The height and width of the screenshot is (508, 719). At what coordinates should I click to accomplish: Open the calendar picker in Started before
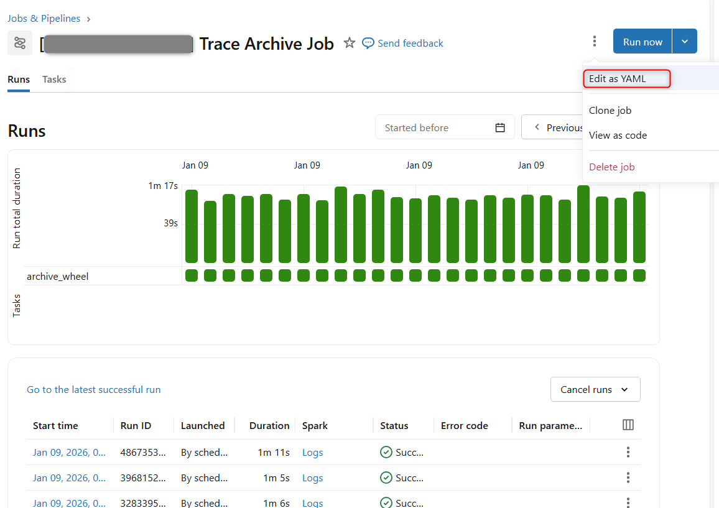pyautogui.click(x=500, y=127)
